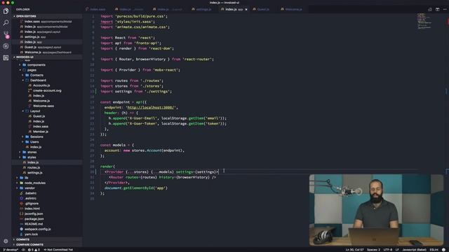
Task: Click the Welcome.sass file icon in Dashboard
Action: [29, 106]
